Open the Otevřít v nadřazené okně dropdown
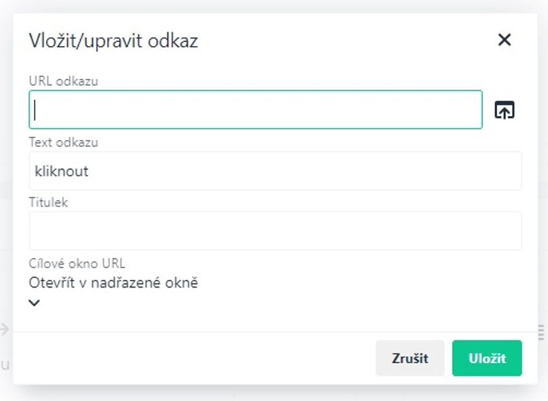Image resolution: width=548 pixels, height=401 pixels. click(x=113, y=282)
